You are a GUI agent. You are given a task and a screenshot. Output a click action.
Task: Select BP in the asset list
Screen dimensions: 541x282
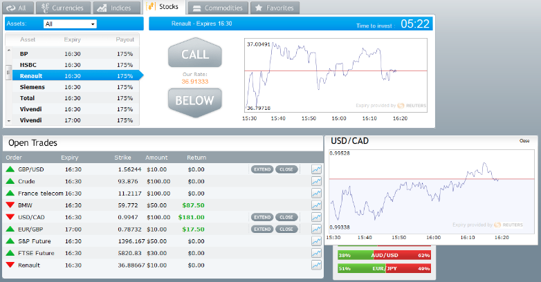tap(75, 54)
